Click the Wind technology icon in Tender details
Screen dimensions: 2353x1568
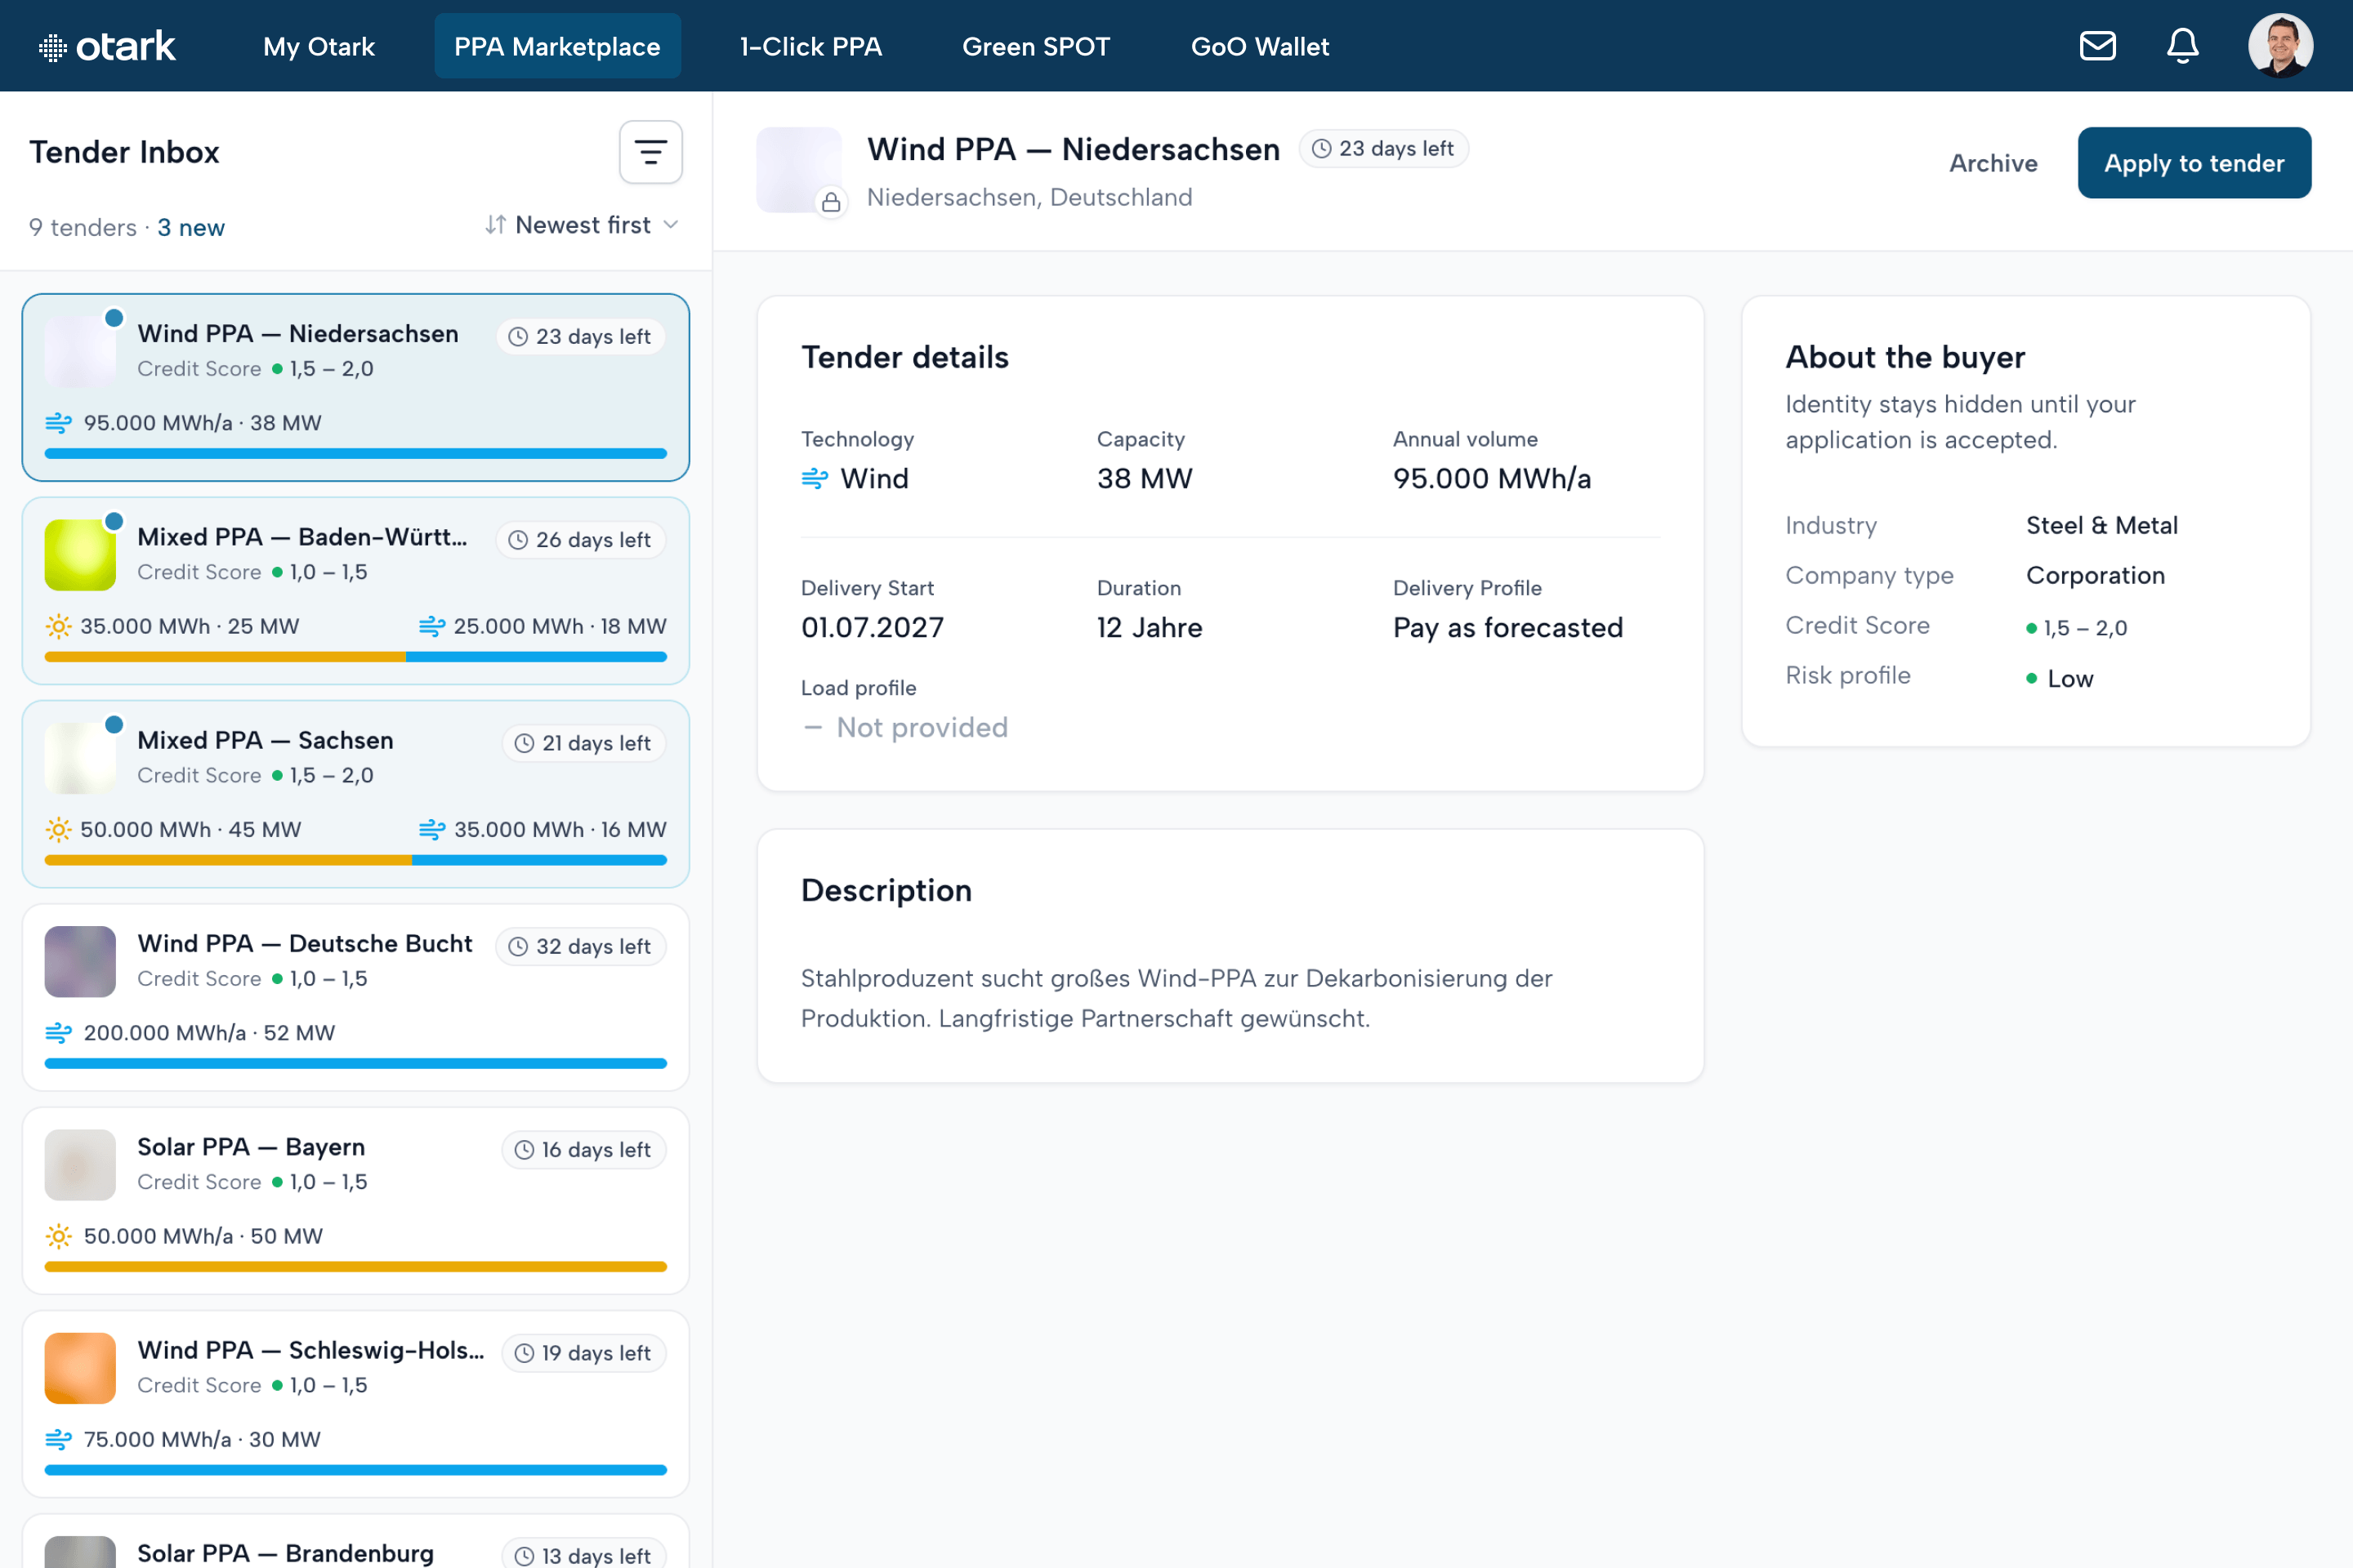pyautogui.click(x=815, y=479)
